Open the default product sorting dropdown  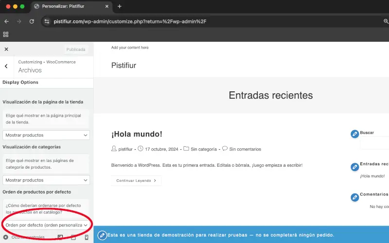(x=46, y=225)
